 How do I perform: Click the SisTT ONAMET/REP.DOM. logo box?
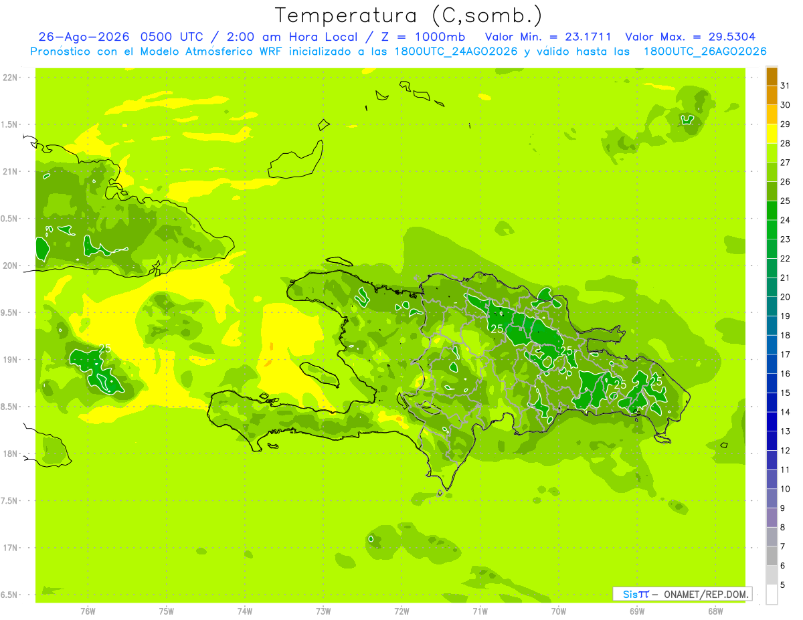pos(682,594)
